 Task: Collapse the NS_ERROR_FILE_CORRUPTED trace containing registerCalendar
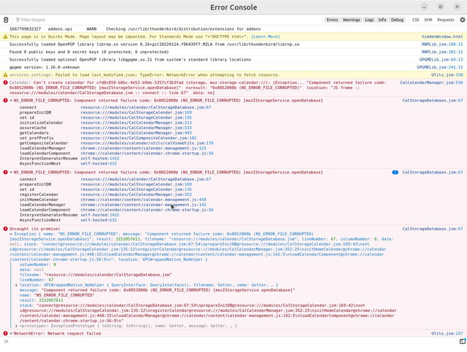[x=11, y=172]
